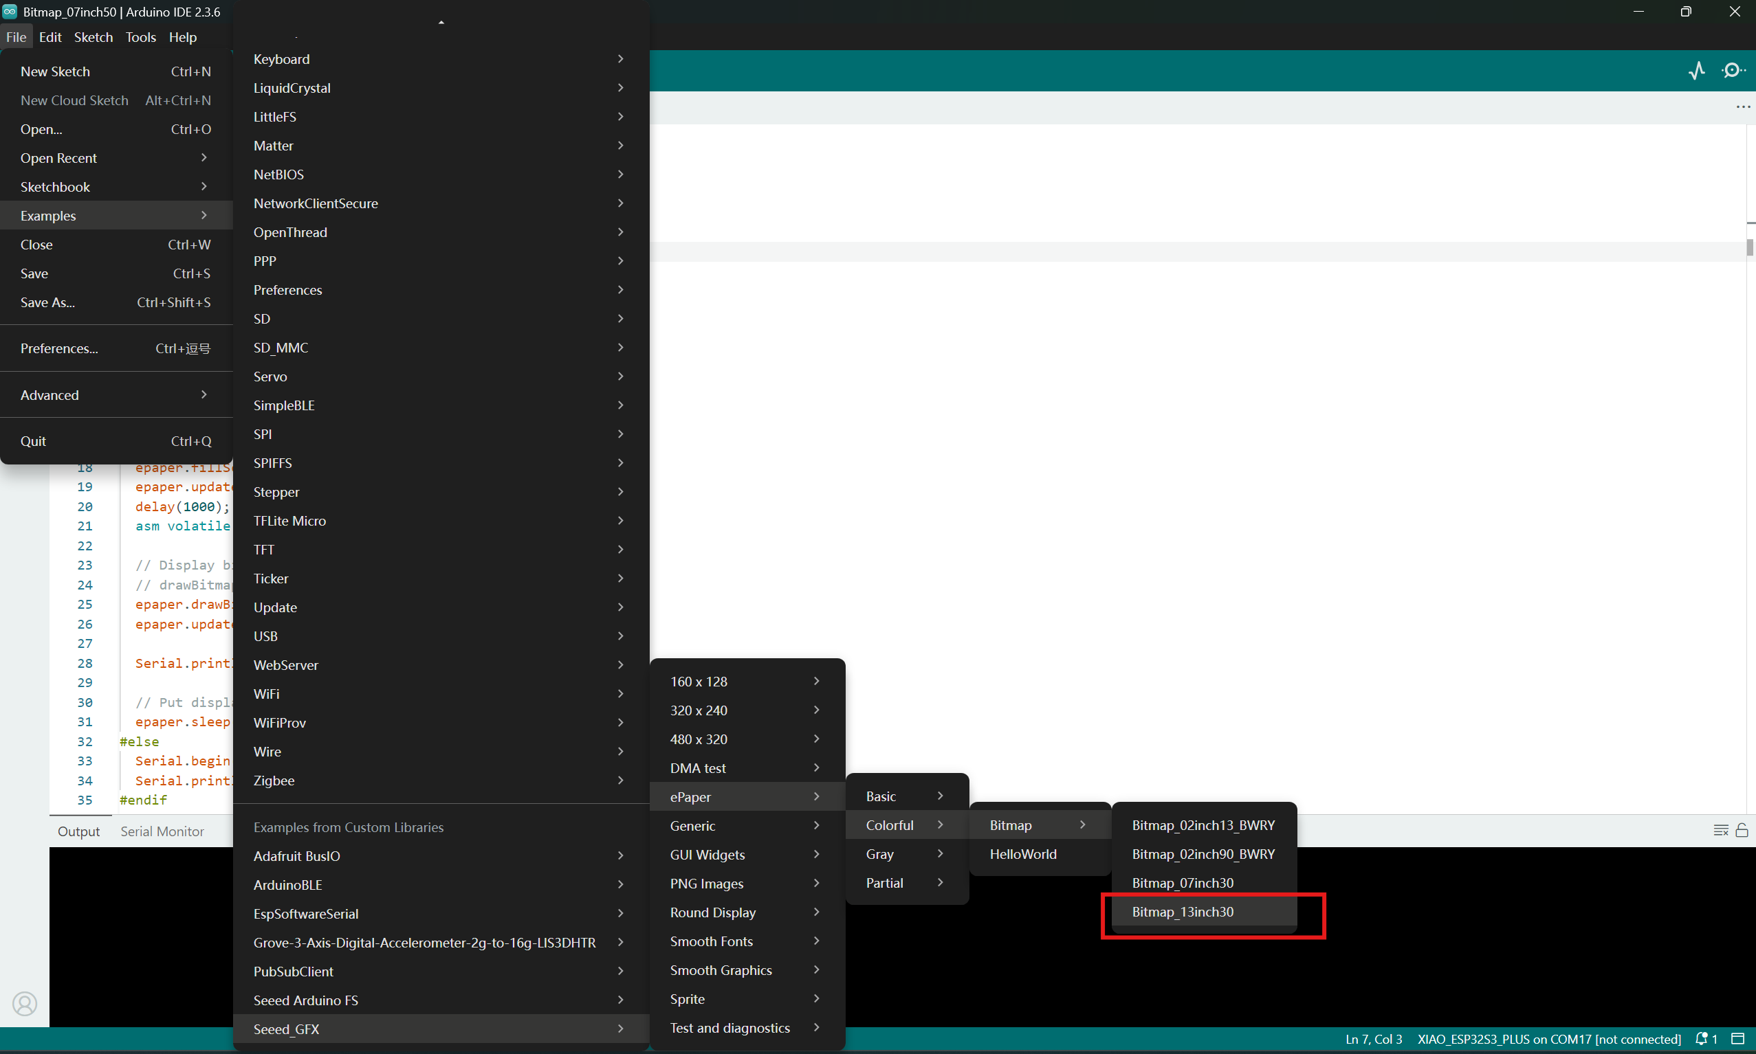Click the clear output lines icon

1720,830
